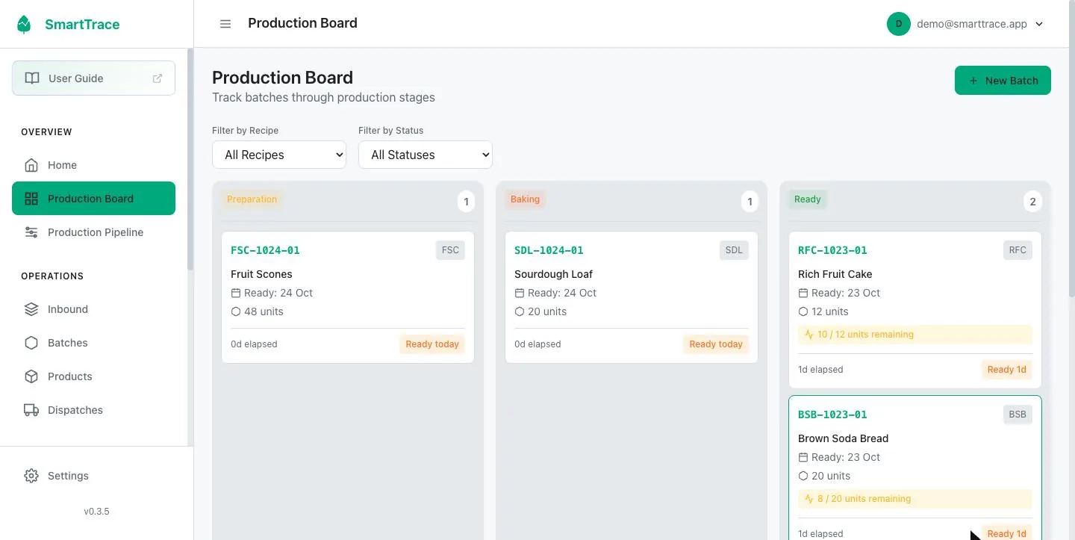Click the Ready column label

click(x=807, y=199)
